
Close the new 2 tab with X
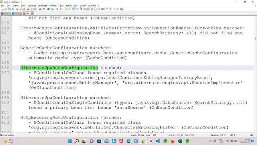(32, 14)
